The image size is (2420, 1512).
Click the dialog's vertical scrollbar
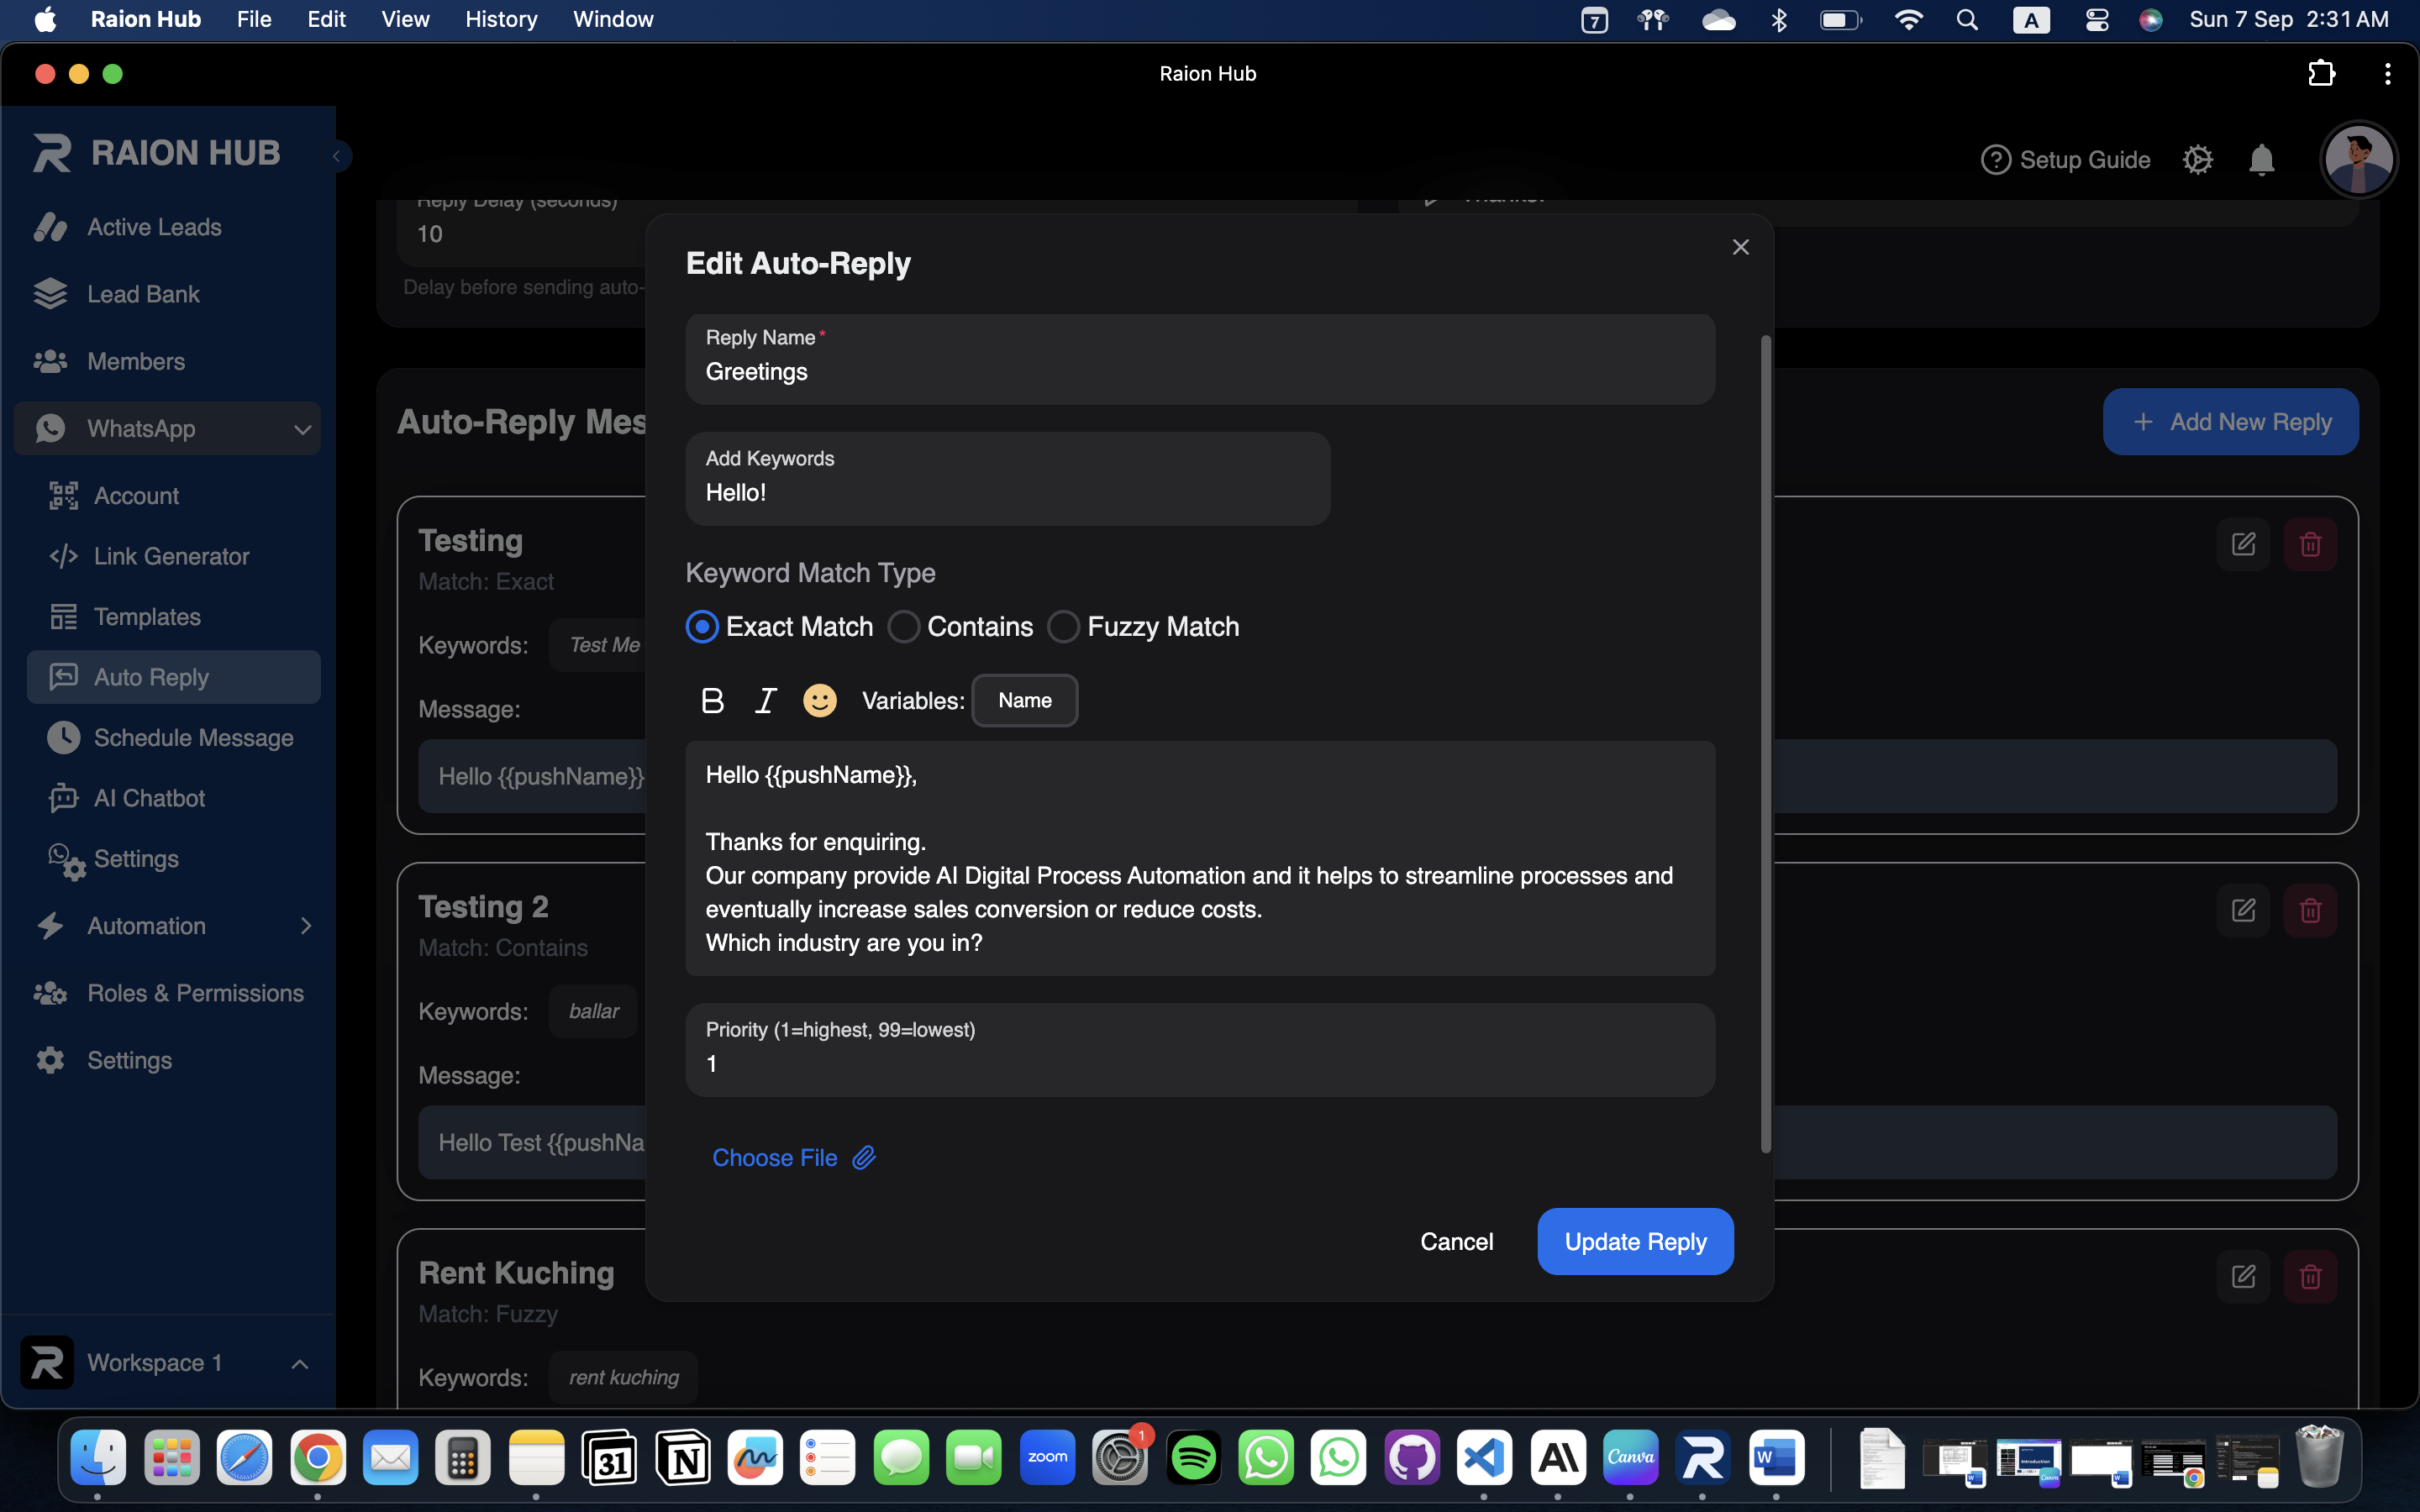pyautogui.click(x=1766, y=745)
